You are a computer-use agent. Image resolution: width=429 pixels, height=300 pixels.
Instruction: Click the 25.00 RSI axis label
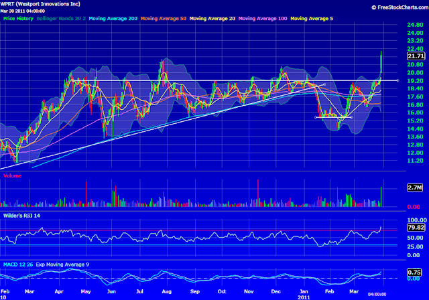tap(415, 246)
